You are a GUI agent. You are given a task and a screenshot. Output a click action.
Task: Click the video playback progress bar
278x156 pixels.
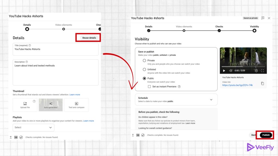pos(243,67)
